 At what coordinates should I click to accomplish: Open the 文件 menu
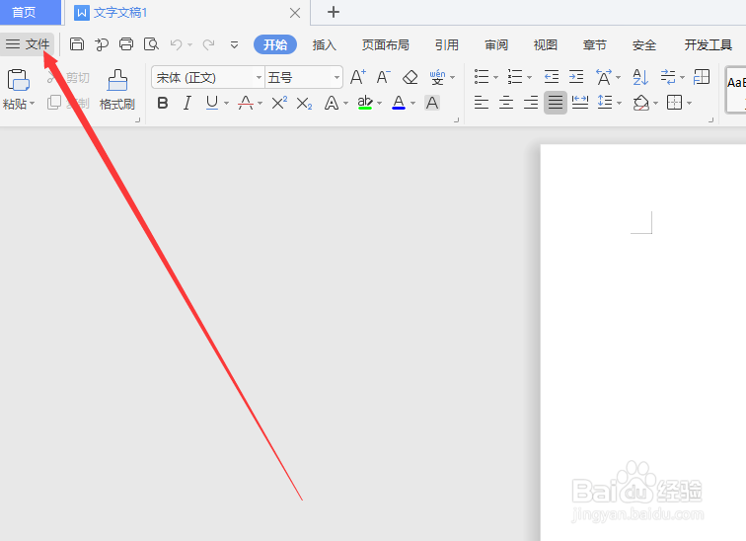click(x=28, y=44)
